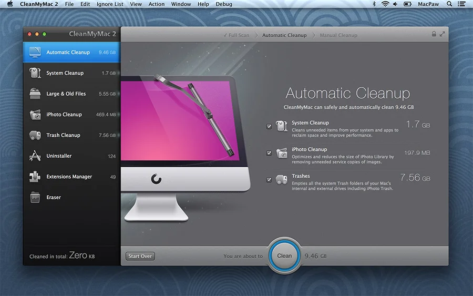Click the iPhoto Cleanup camera icon in sidebar
This screenshot has width=473, height=296.
pos(35,115)
